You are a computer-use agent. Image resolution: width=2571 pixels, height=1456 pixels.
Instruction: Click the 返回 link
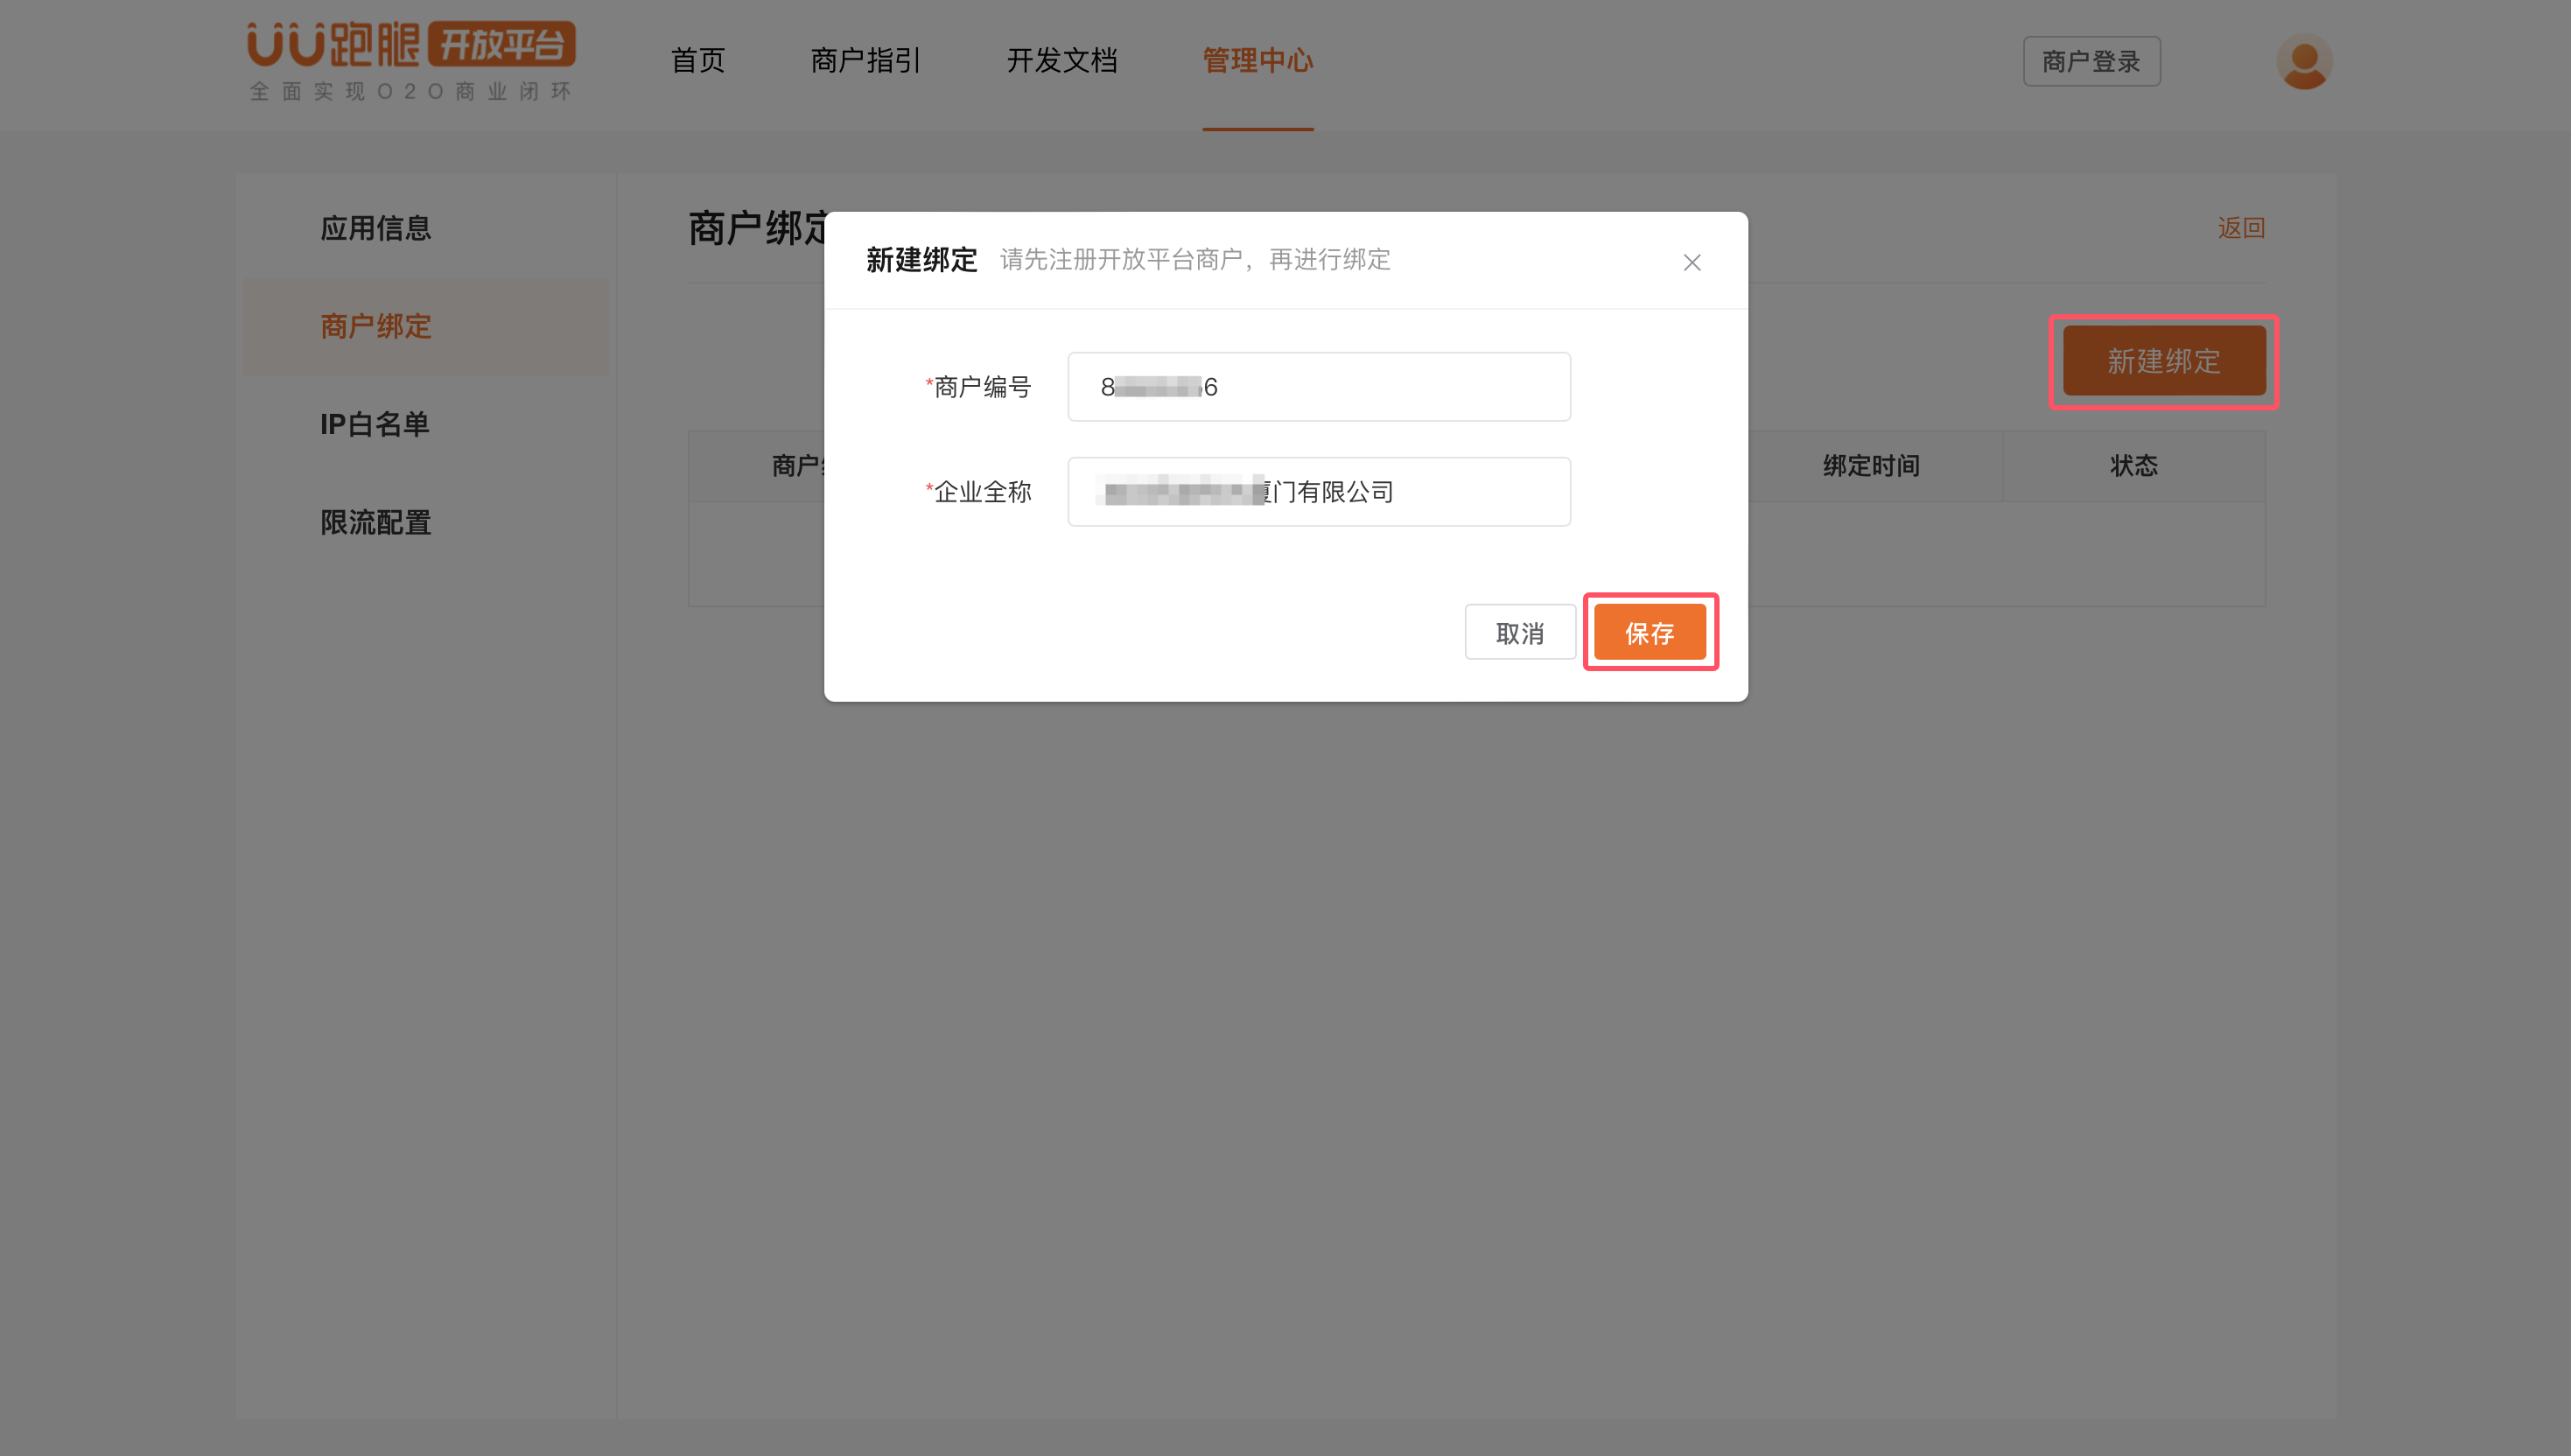tap(2240, 228)
